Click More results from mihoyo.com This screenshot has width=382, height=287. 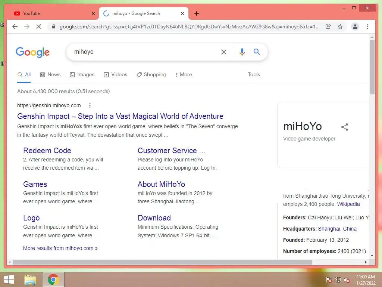tap(60, 248)
